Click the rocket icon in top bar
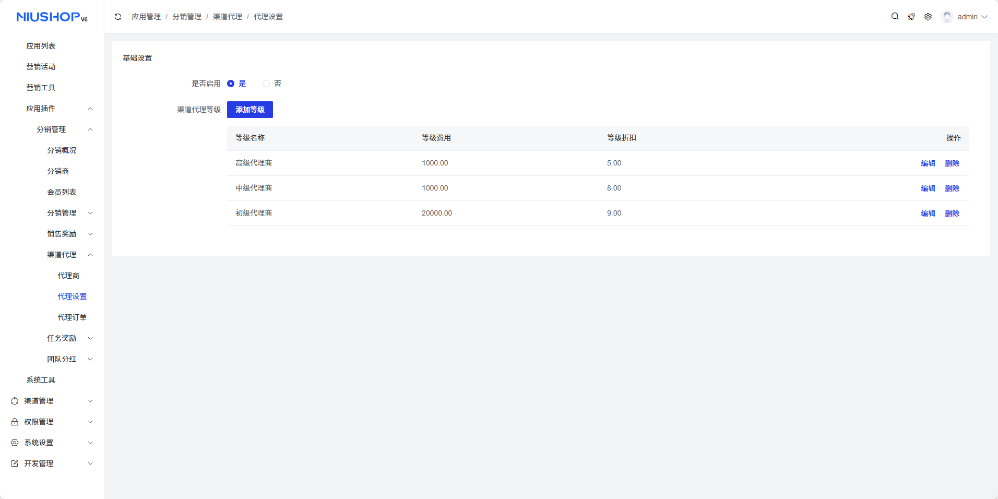This screenshot has height=499, width=998. tap(911, 17)
